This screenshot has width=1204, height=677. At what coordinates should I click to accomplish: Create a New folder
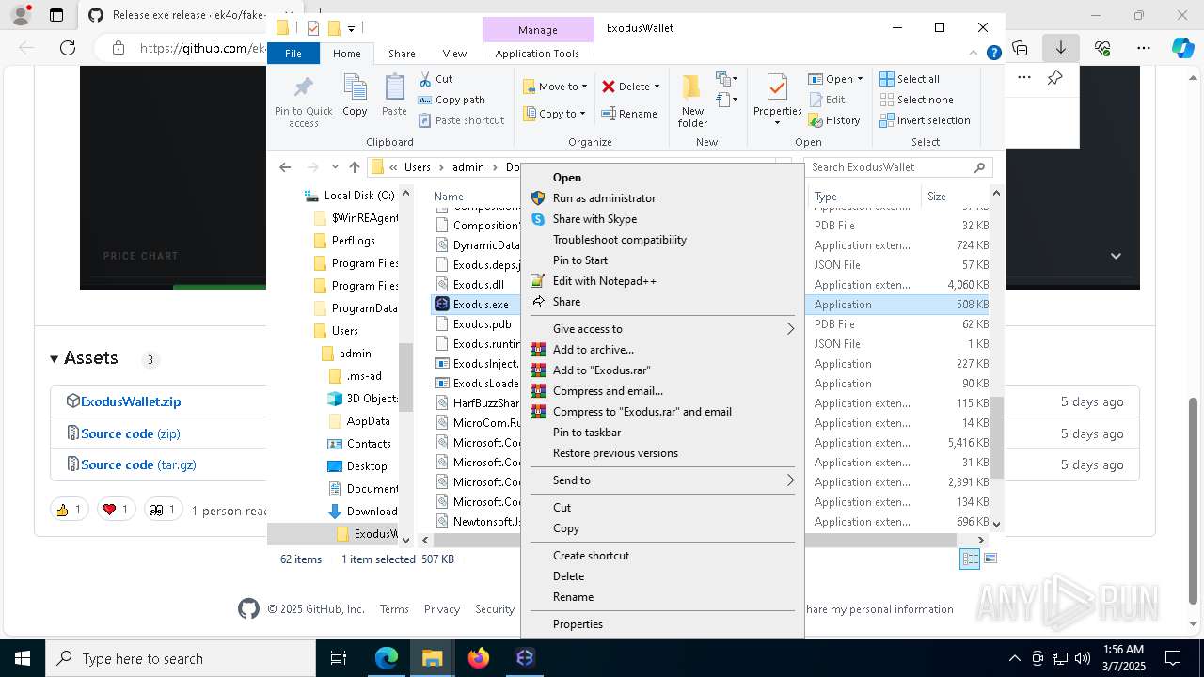click(692, 101)
